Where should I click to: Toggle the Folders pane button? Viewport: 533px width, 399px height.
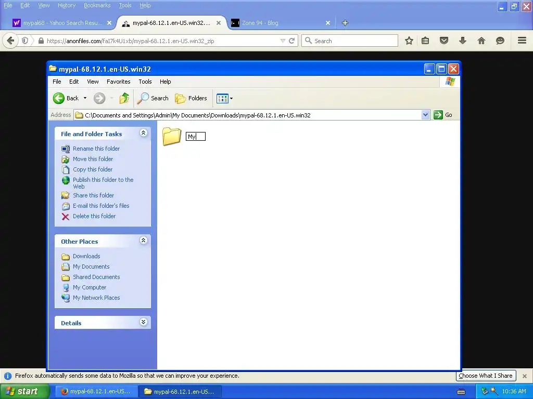[191, 98]
